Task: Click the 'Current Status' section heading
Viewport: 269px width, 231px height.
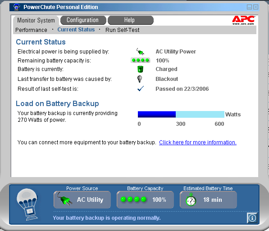Action: 41,42
